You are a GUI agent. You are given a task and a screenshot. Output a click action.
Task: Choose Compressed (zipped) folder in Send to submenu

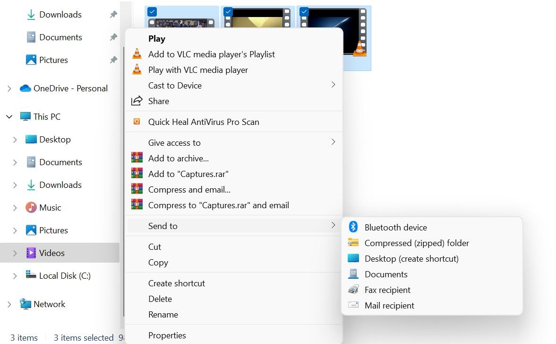click(x=417, y=243)
